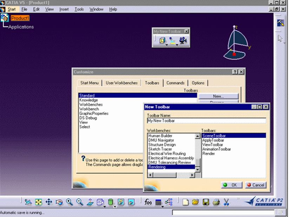
Task: Select the Toolbars tab in Customize
Action: point(152,83)
